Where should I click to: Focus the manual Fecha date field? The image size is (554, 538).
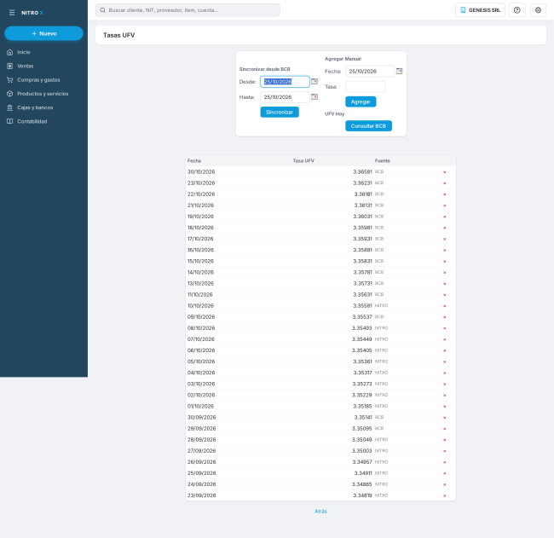pyautogui.click(x=370, y=71)
